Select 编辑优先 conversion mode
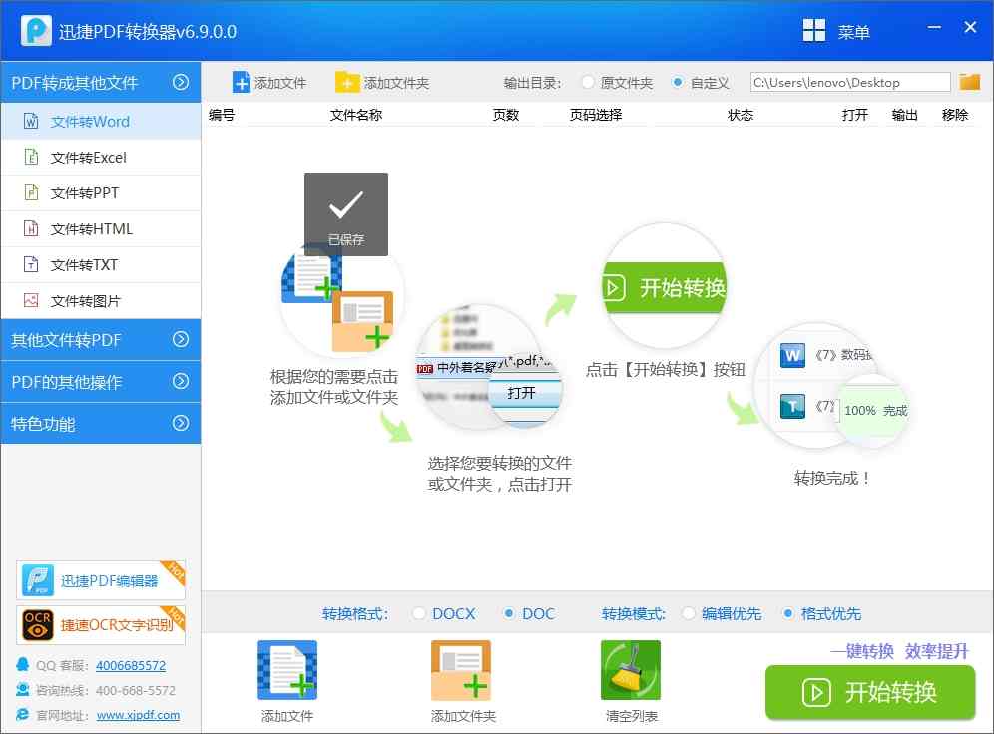 click(688, 613)
